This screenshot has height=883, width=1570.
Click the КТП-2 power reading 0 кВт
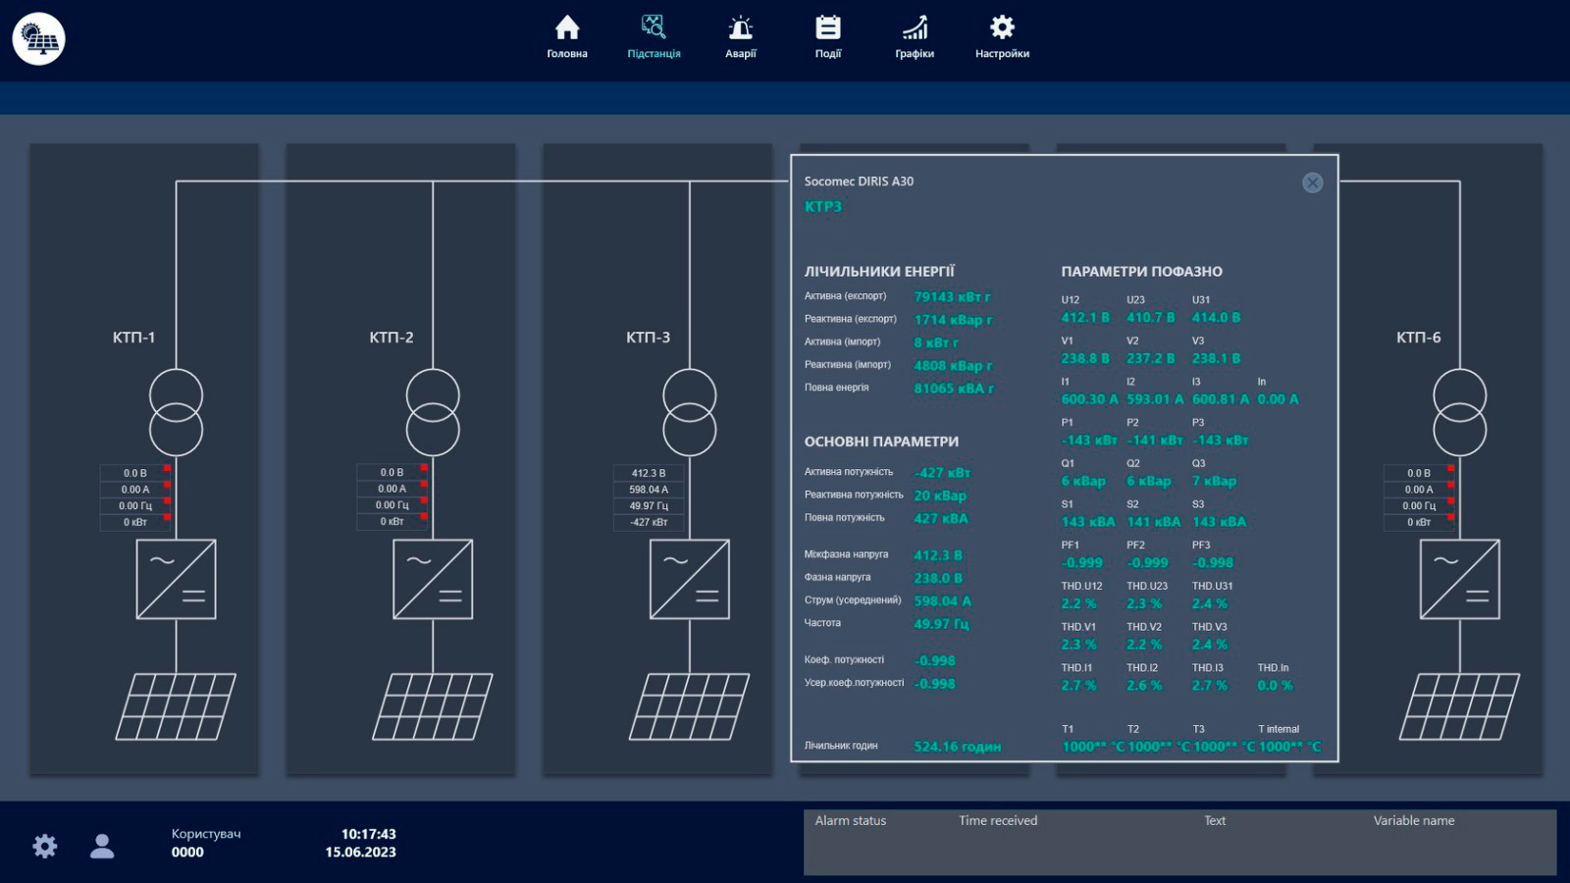[392, 522]
